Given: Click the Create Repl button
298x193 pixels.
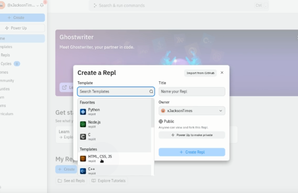Looking at the screenshot, I should tap(192, 152).
